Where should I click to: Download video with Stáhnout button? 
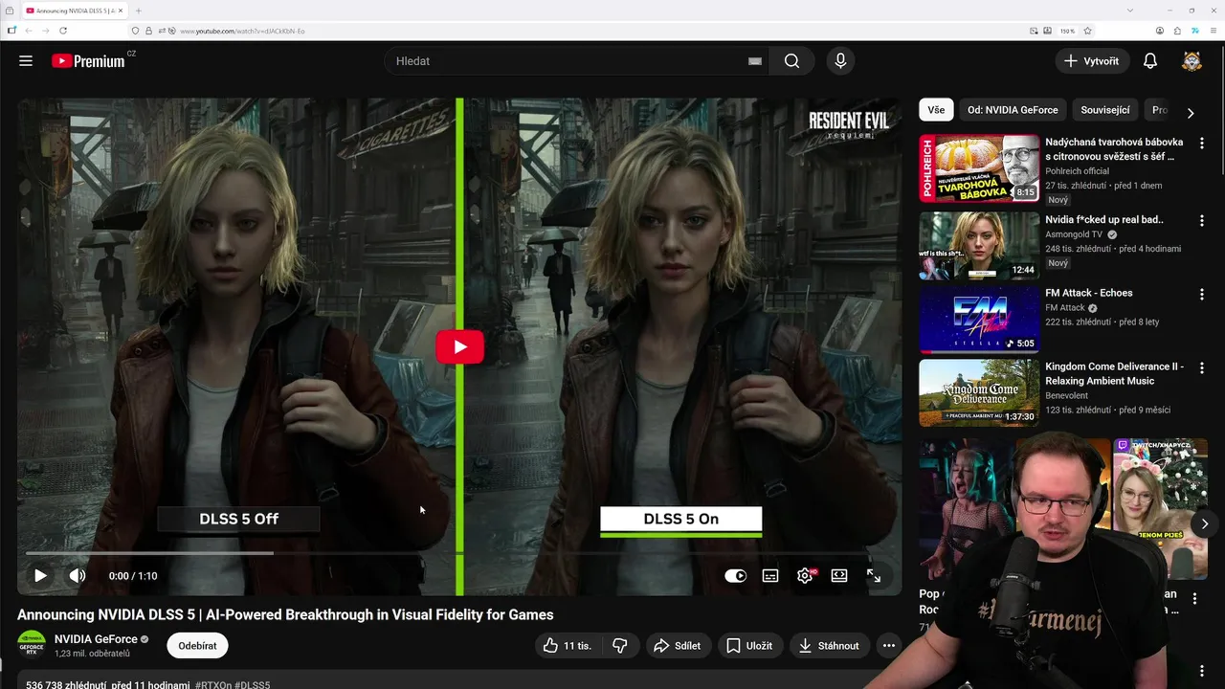click(830, 646)
